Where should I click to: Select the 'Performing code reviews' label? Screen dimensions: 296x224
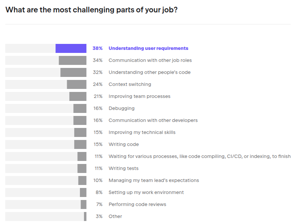click(x=137, y=204)
